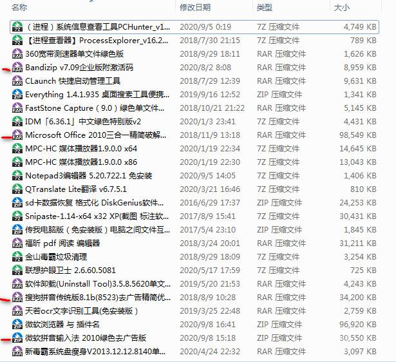Click the RAR icon of Bandizip v7.09
This screenshot has height=362, width=396.
(x=17, y=68)
